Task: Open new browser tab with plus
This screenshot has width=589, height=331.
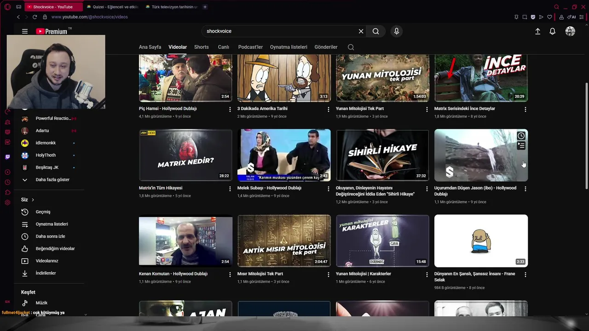Action: click(x=205, y=7)
